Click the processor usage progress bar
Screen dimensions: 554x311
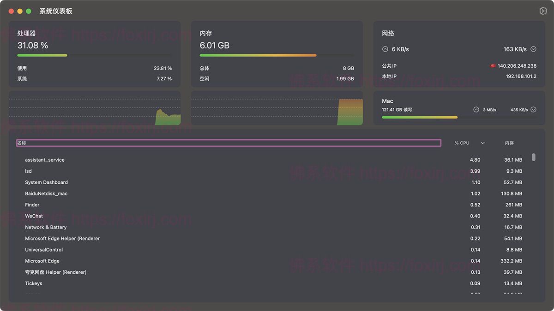tap(95, 55)
